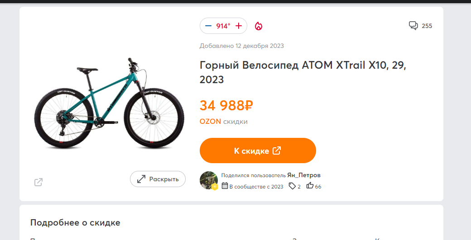This screenshot has height=240, width=471.
Task: Click the calendar icon near community date
Action: click(x=225, y=186)
